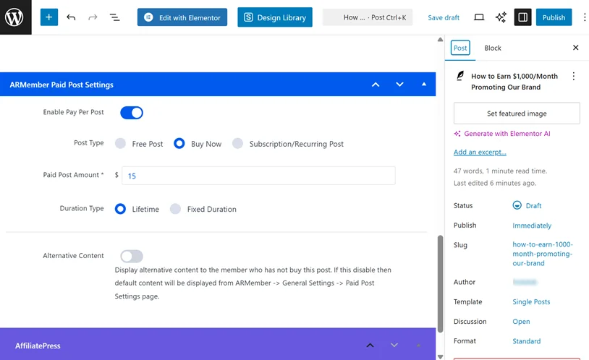Enable the Alternative Content switch
This screenshot has height=360, width=589.
(132, 257)
